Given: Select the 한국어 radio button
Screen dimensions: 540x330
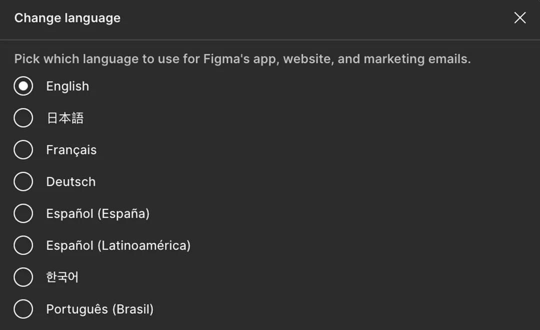Looking at the screenshot, I should coord(23,278).
